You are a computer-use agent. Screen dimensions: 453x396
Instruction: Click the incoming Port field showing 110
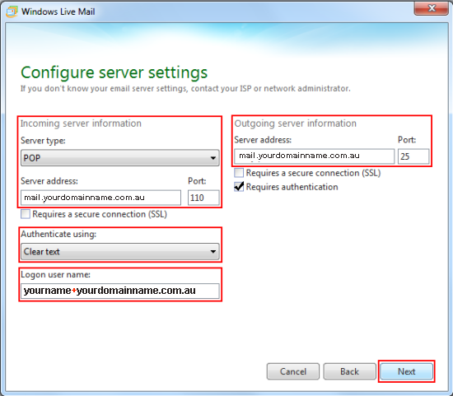click(203, 198)
